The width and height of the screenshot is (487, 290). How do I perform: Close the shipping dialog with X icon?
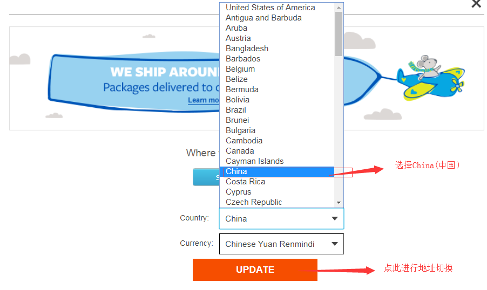pos(476,4)
